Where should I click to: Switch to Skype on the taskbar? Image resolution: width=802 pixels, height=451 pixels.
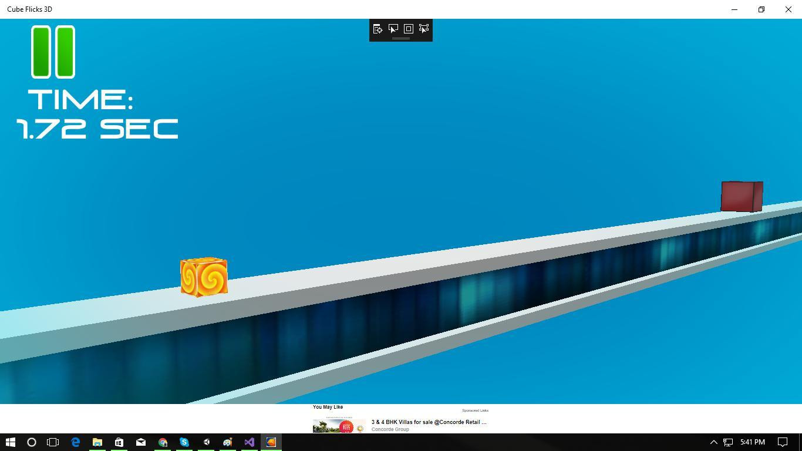pos(184,442)
